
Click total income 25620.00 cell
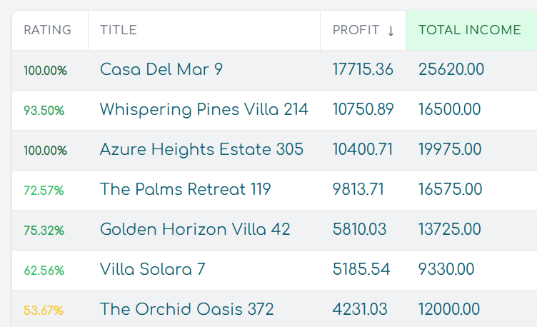coord(451,70)
